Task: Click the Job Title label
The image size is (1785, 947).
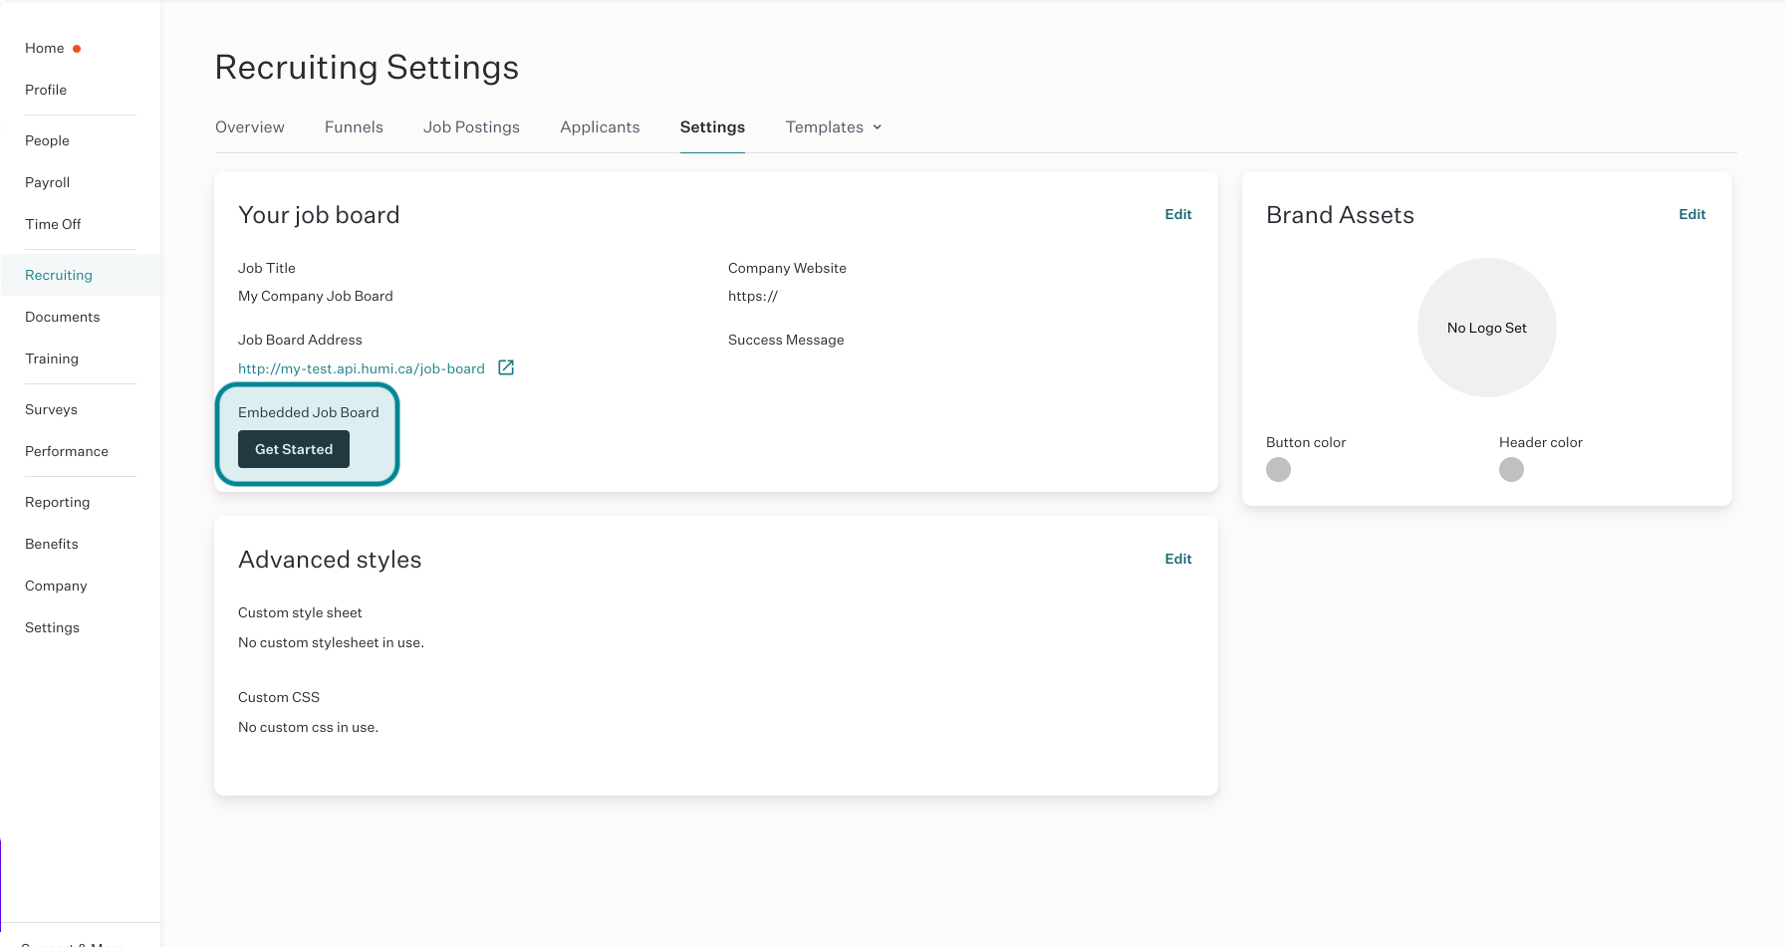Action: point(267,268)
